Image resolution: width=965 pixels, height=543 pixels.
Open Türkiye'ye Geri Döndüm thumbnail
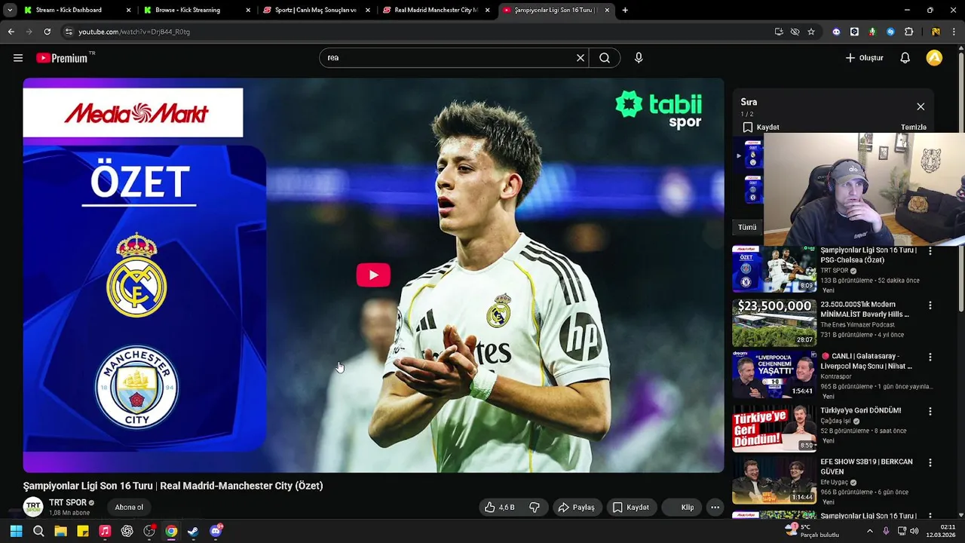coord(774,428)
